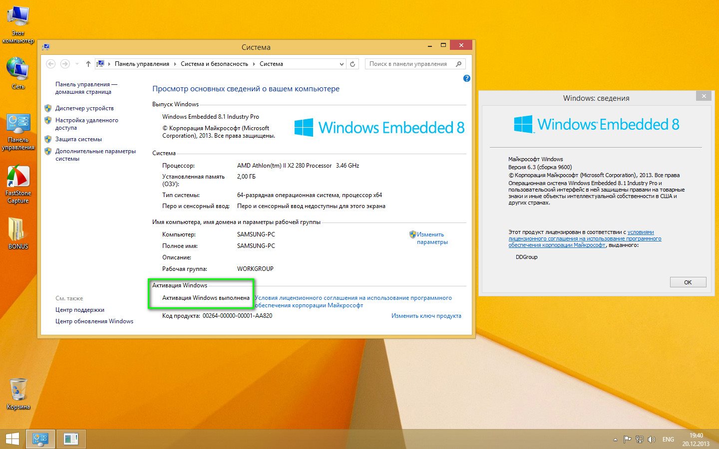This screenshot has height=449, width=719.
Task: Select FastStone Capture desktop icon
Action: 18,185
